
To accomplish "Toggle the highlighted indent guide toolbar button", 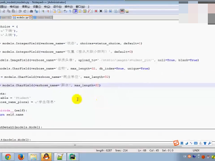I will pyautogui.click(x=75, y=11).
